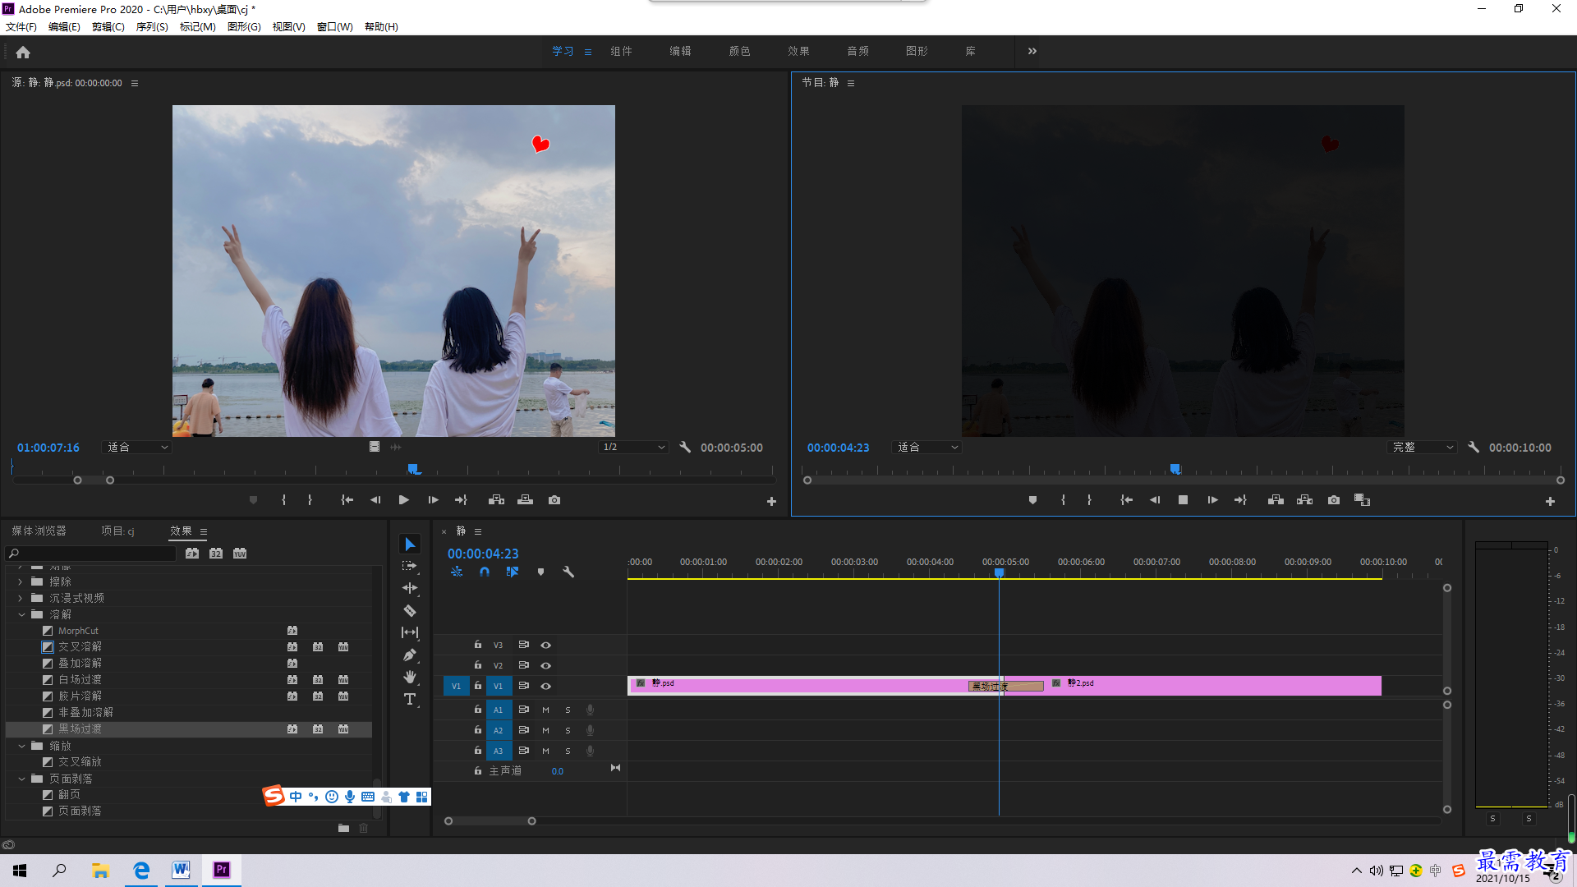Mute audio track A3
The image size is (1577, 887).
tap(545, 751)
